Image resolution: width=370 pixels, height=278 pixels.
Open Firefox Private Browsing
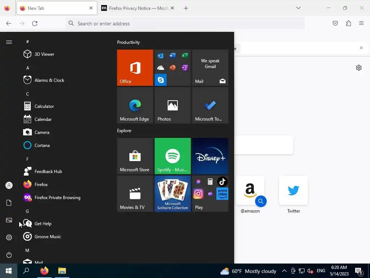click(x=64, y=197)
